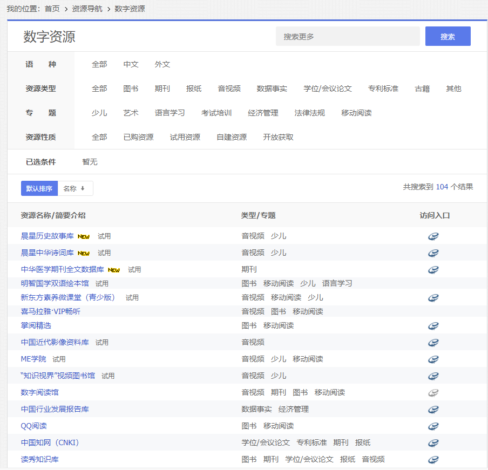This screenshot has height=470, width=488.
Task: Filter resource type by 期刊
Action: [162, 88]
